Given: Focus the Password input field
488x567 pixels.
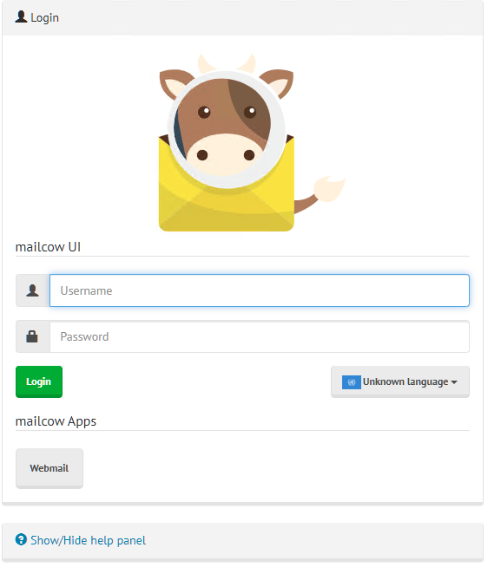Looking at the screenshot, I should point(260,336).
